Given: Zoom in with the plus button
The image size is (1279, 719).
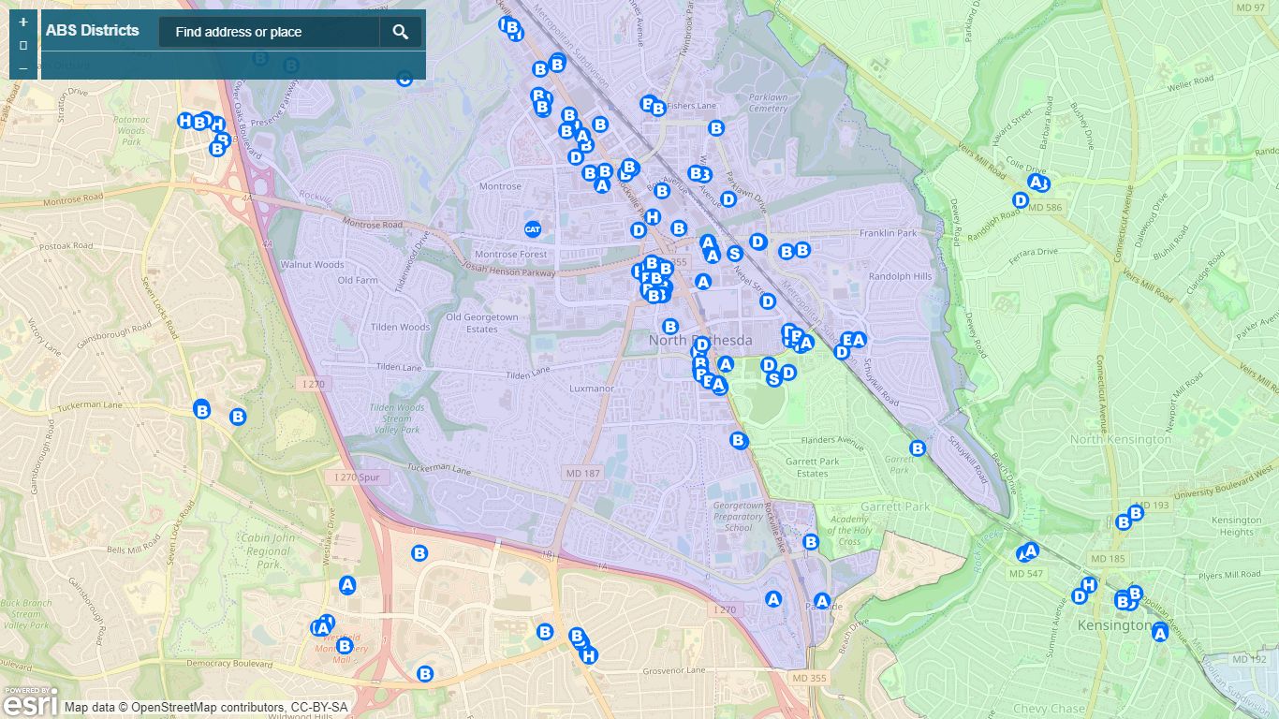Looking at the screenshot, I should [23, 22].
